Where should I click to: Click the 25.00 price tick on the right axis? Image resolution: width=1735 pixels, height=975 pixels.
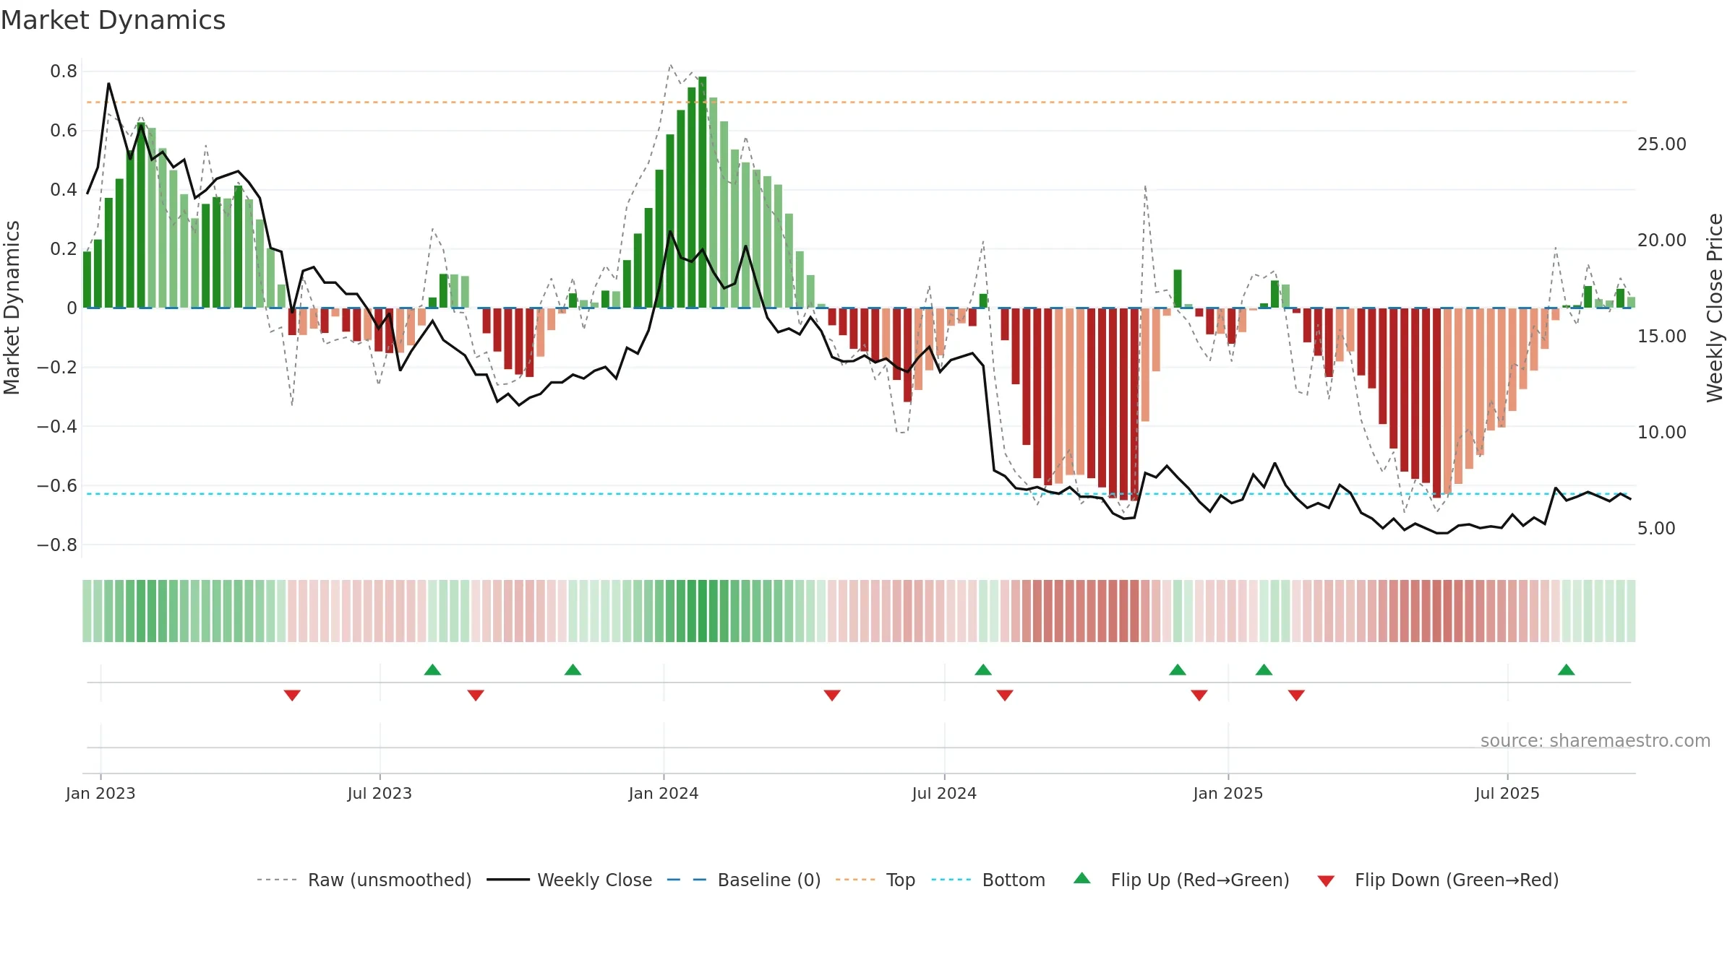pos(1662,144)
